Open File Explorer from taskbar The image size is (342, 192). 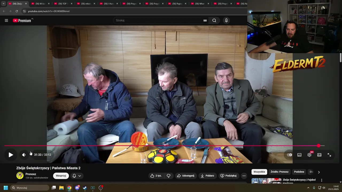pos(61,188)
